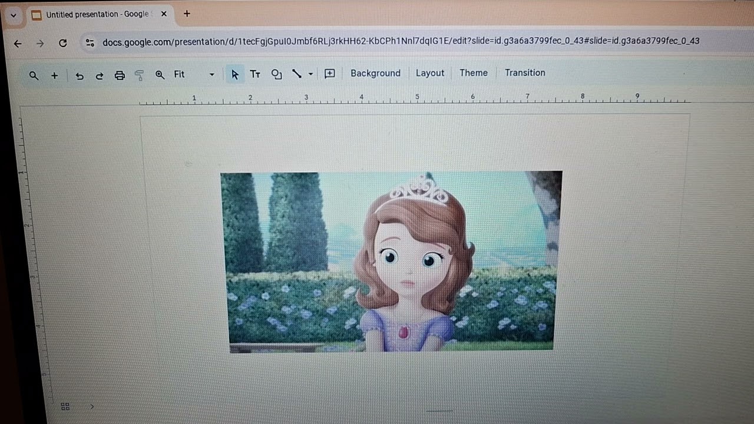Open a new browser tab
Image resolution: width=754 pixels, height=424 pixels.
coord(187,14)
